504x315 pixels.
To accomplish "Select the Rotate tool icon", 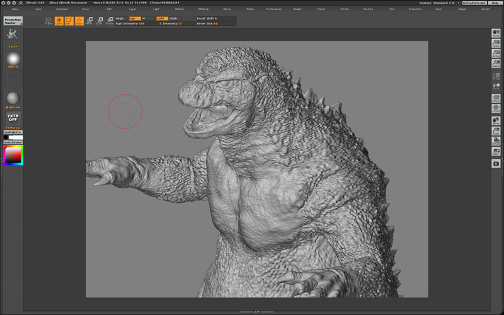I will tap(109, 21).
